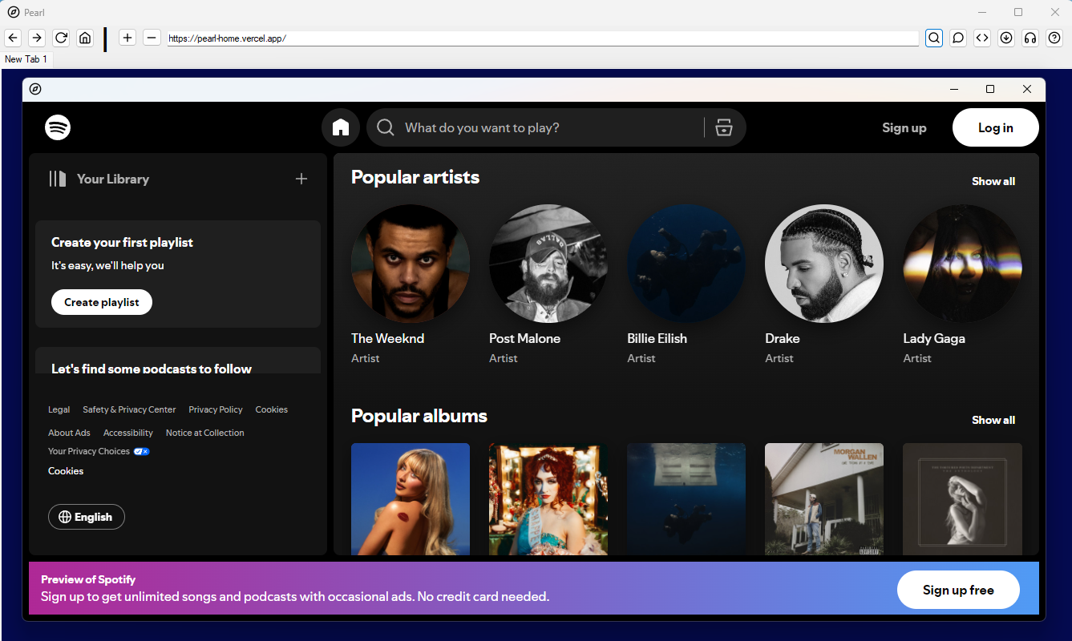Reload the current page

click(x=61, y=38)
